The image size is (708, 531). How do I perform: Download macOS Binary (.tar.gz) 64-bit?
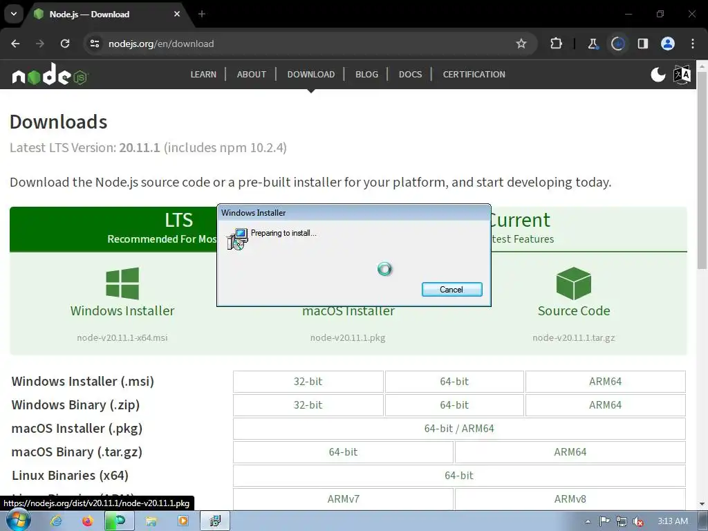[343, 452]
